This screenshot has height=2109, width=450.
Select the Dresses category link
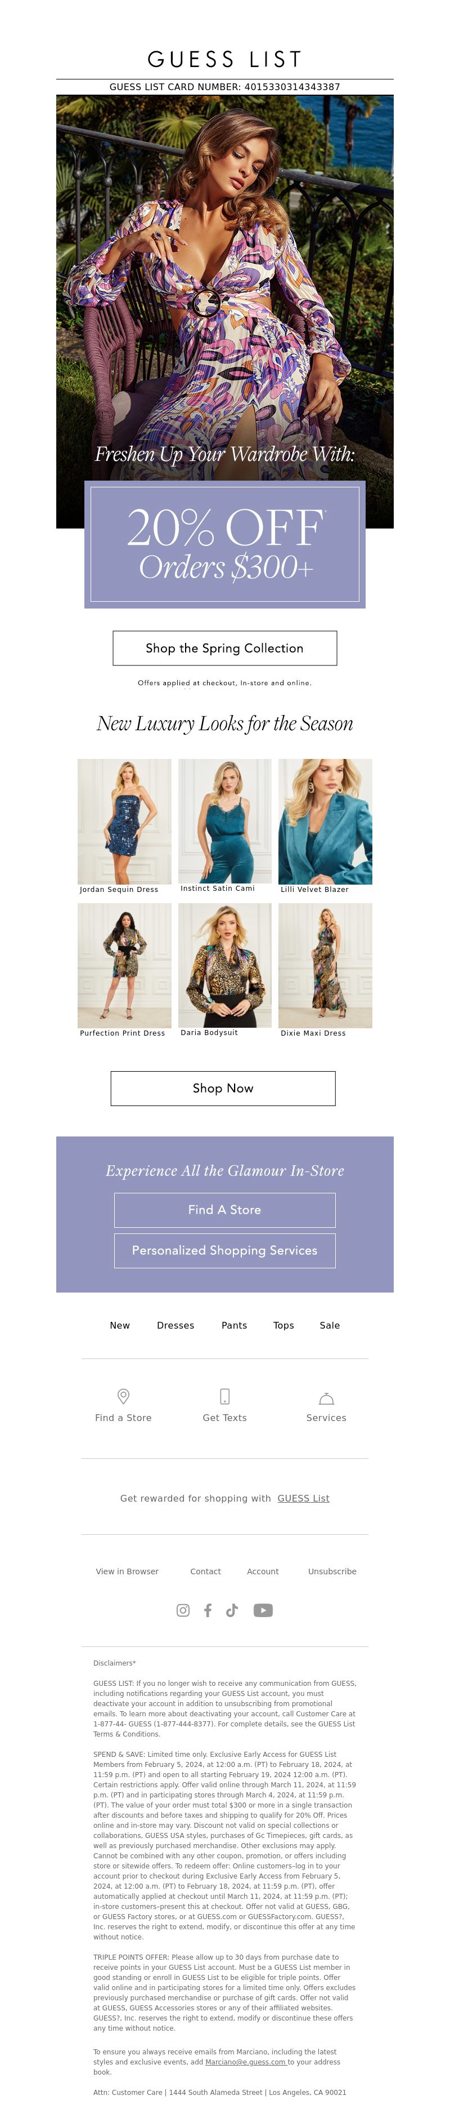(175, 1325)
